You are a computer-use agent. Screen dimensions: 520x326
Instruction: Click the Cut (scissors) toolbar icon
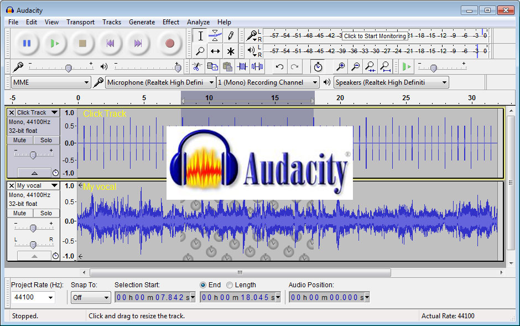tap(197, 66)
